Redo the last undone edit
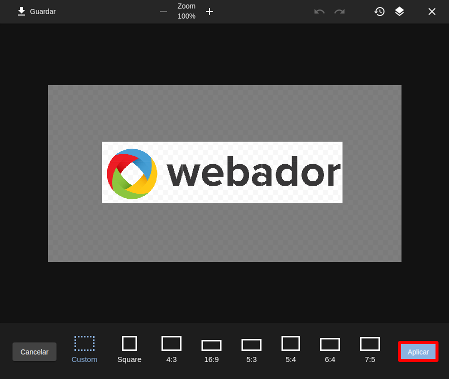Screen dimensions: 449x379 point(339,12)
